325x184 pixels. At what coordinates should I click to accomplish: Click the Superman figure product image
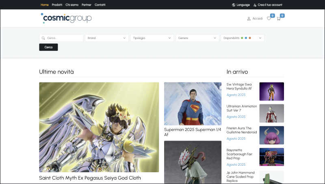point(193,104)
